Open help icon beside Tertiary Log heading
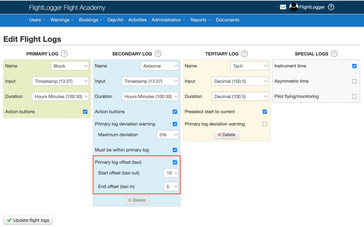 [x=244, y=54]
